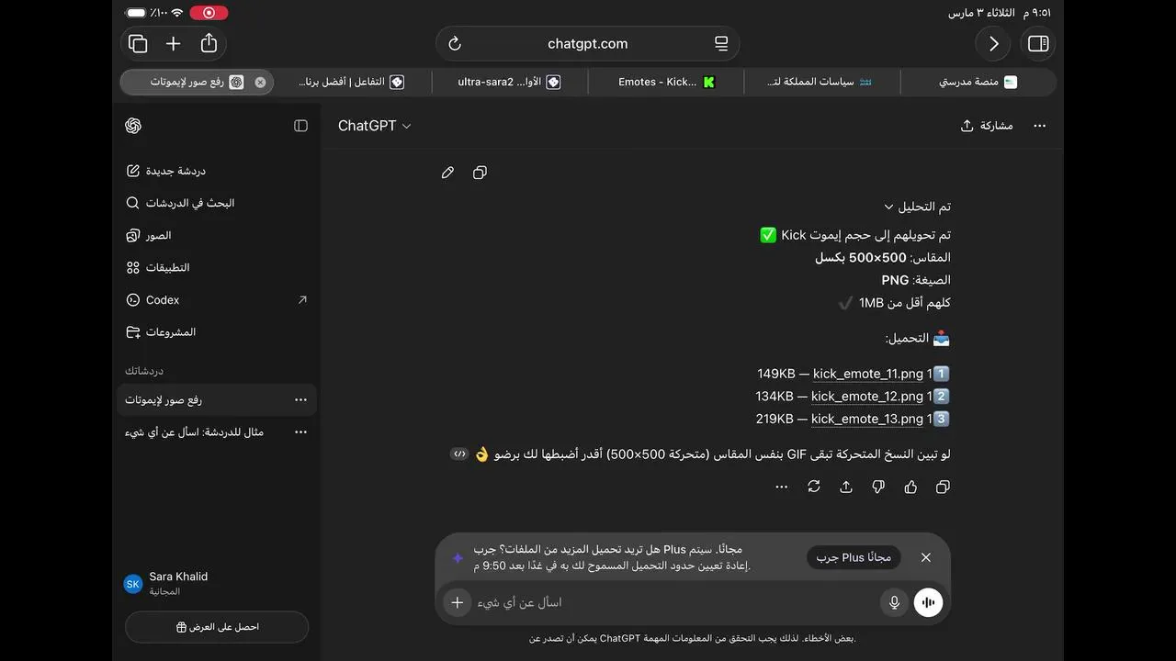The width and height of the screenshot is (1176, 661).
Task: Open the Sara Khalid account menu
Action: coord(217,584)
